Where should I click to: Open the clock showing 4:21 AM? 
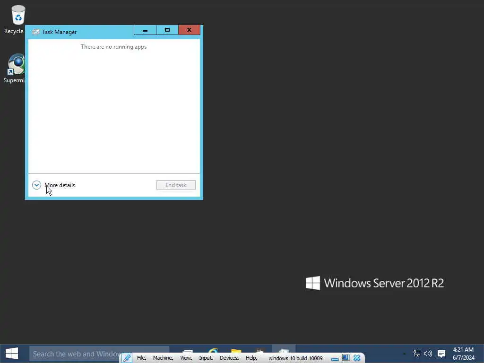(463, 354)
